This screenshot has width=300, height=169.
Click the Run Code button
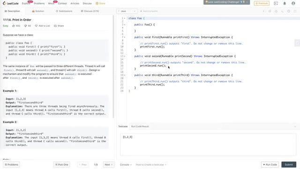click(270, 165)
